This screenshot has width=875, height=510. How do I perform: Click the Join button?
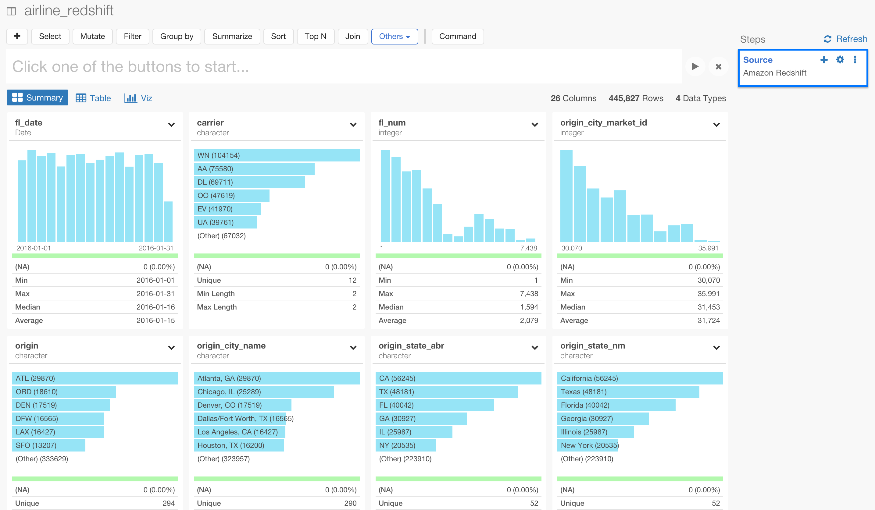[353, 36]
